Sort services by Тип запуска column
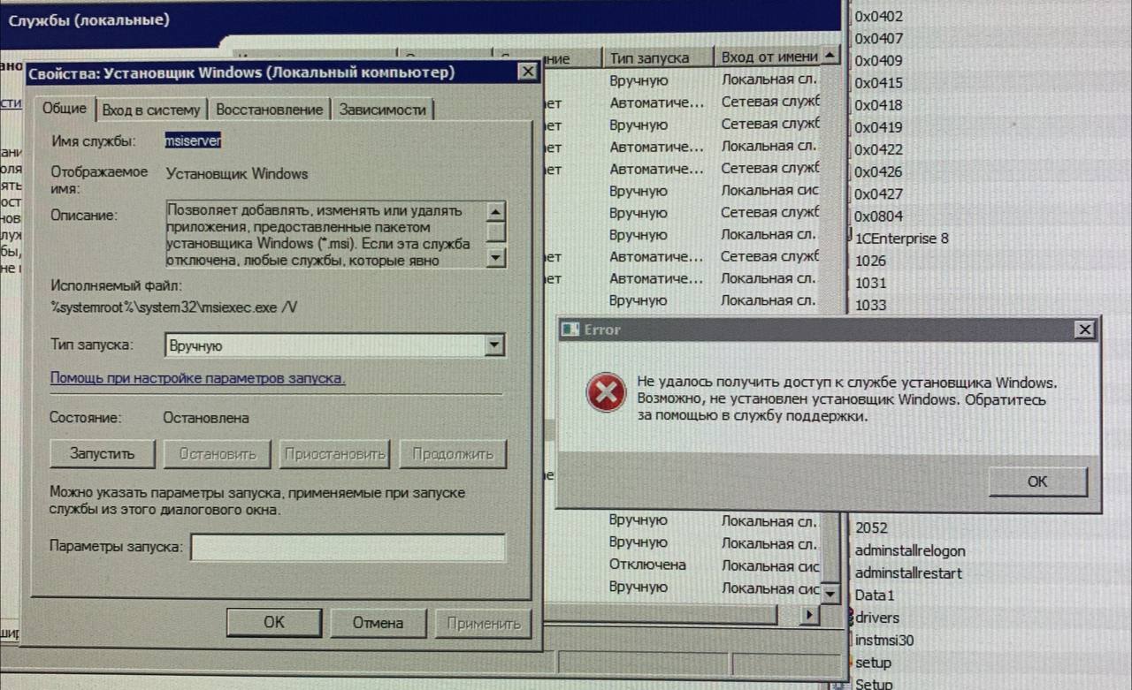1132x690 pixels. tap(658, 57)
